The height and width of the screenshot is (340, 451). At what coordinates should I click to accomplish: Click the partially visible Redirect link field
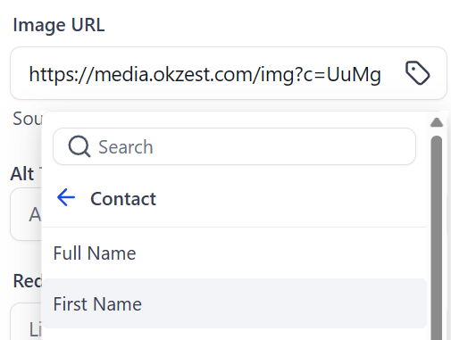pyautogui.click(x=26, y=322)
